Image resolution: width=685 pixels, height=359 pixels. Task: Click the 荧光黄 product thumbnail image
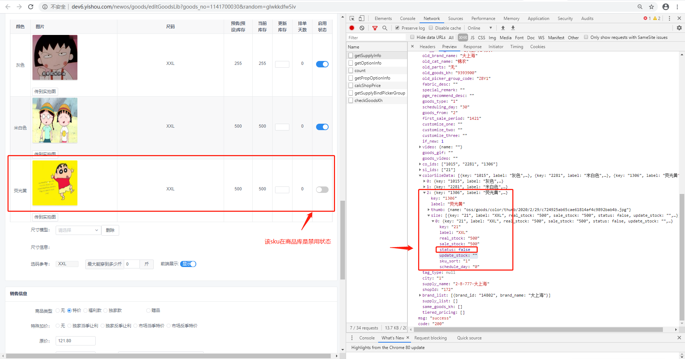coord(55,183)
